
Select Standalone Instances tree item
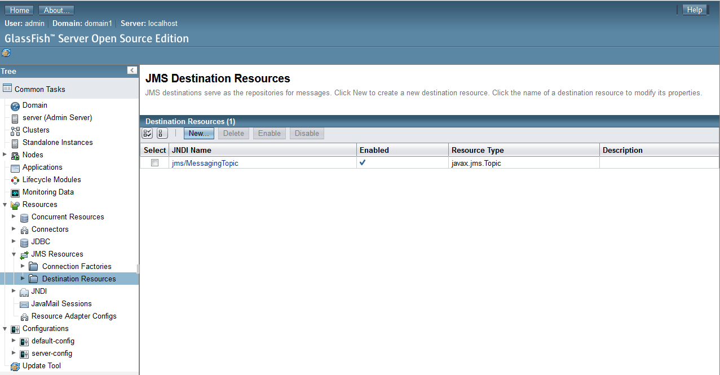[x=58, y=143]
